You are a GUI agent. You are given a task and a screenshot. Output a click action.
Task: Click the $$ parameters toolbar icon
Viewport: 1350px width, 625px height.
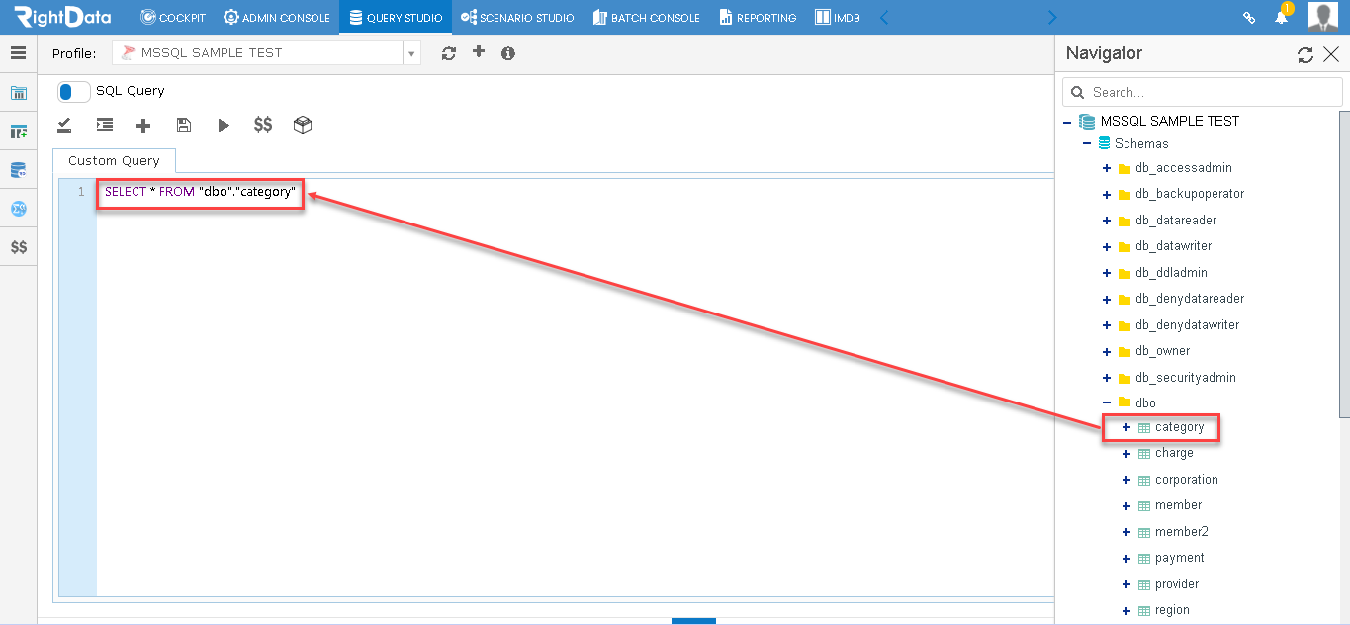(x=263, y=125)
